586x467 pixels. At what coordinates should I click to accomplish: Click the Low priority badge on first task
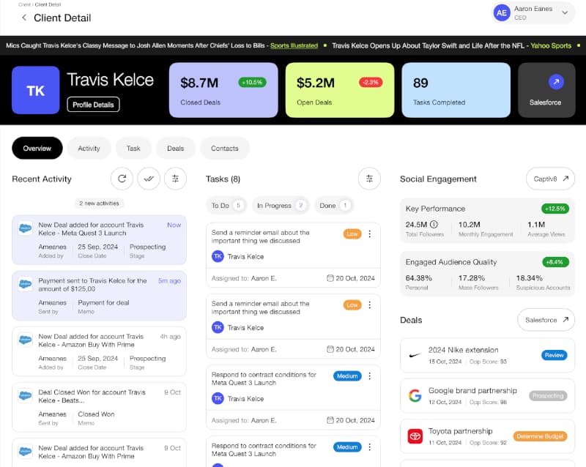click(x=352, y=234)
